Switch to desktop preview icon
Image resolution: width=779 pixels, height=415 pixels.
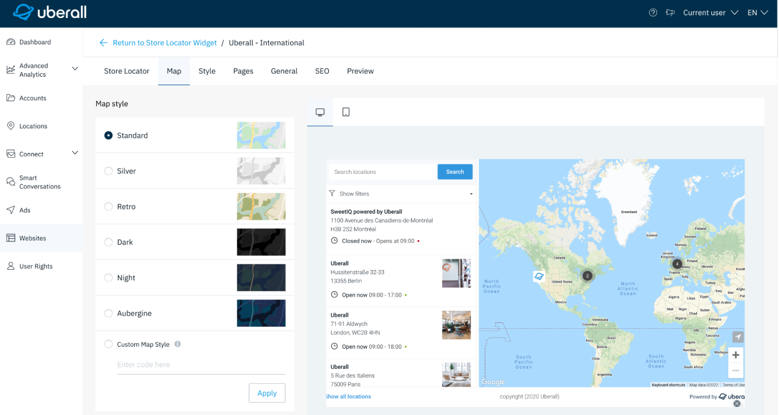[320, 112]
